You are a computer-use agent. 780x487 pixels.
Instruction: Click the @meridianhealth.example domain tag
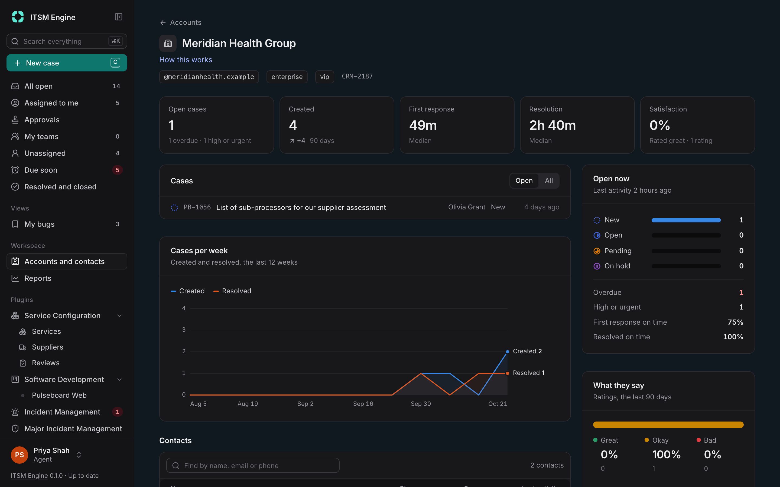coord(209,77)
